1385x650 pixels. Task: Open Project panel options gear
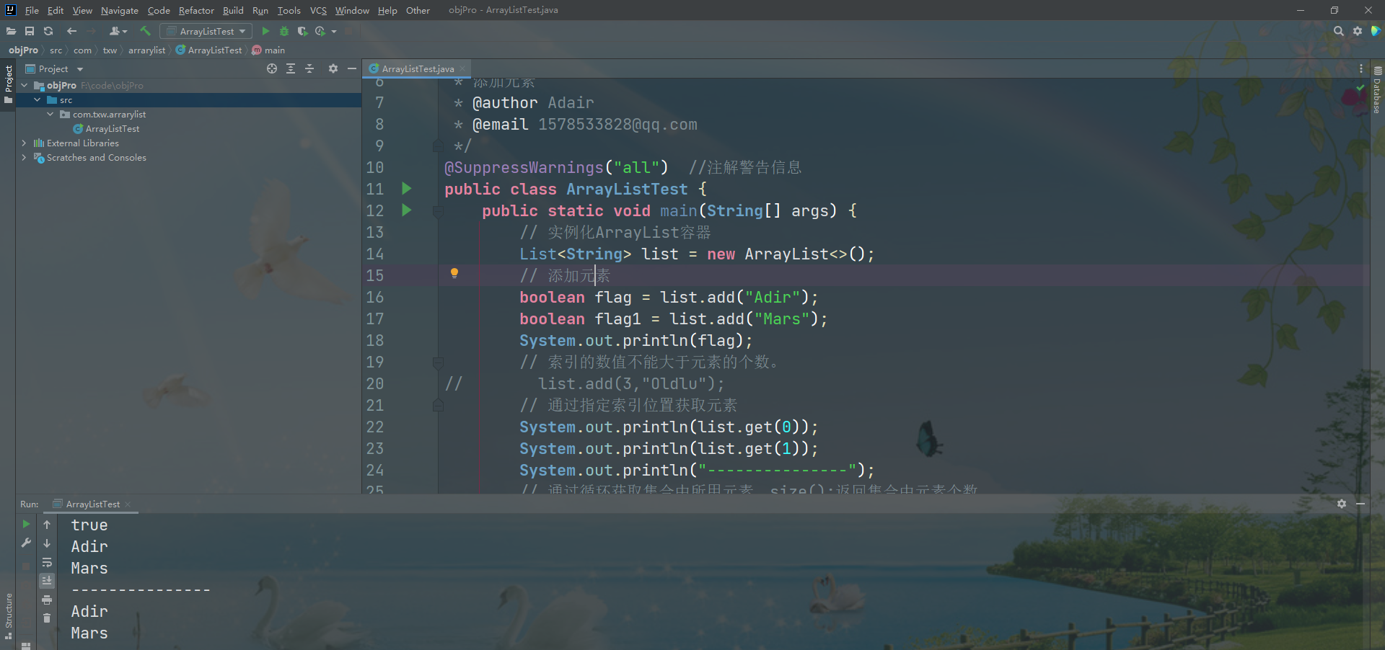[333, 68]
